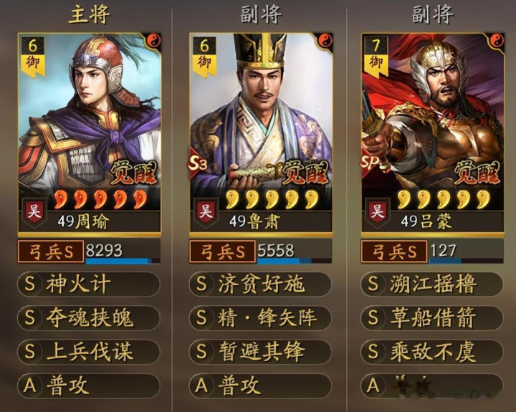Image resolution: width=516 pixels, height=412 pixels.
Task: Select the 神火计 skill slot
Action: (89, 284)
